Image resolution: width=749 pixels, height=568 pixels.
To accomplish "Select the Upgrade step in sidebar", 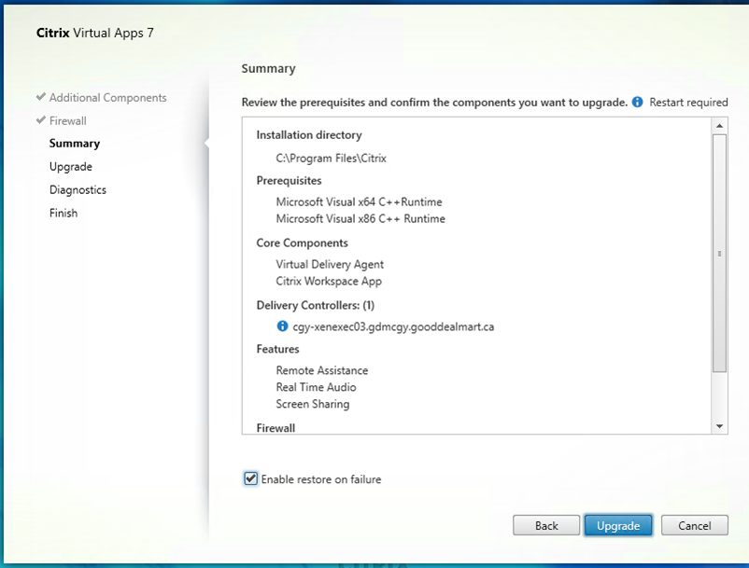I will click(x=71, y=166).
